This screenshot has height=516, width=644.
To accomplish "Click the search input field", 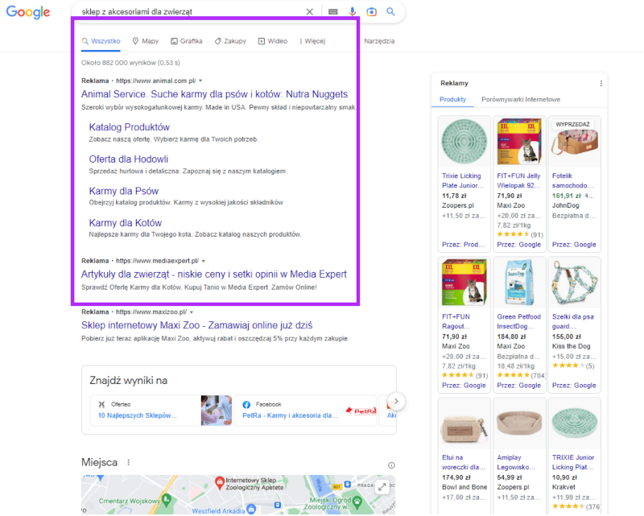I will tap(191, 12).
